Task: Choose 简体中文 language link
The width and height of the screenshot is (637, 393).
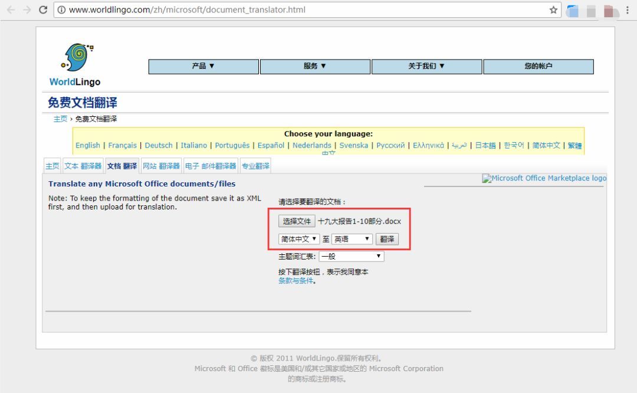Action: click(546, 146)
